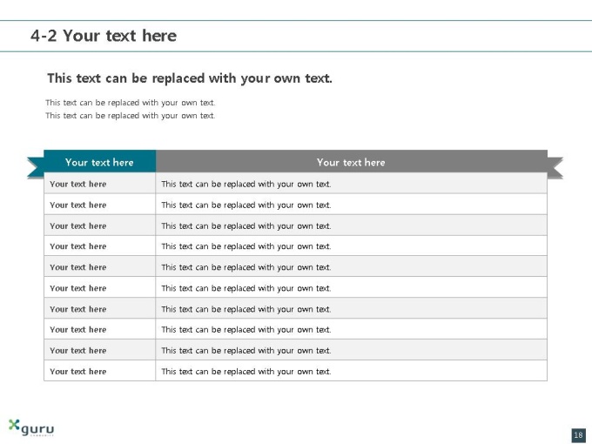
Task: Click "Your text here" in the last table row
Action: 78,372
